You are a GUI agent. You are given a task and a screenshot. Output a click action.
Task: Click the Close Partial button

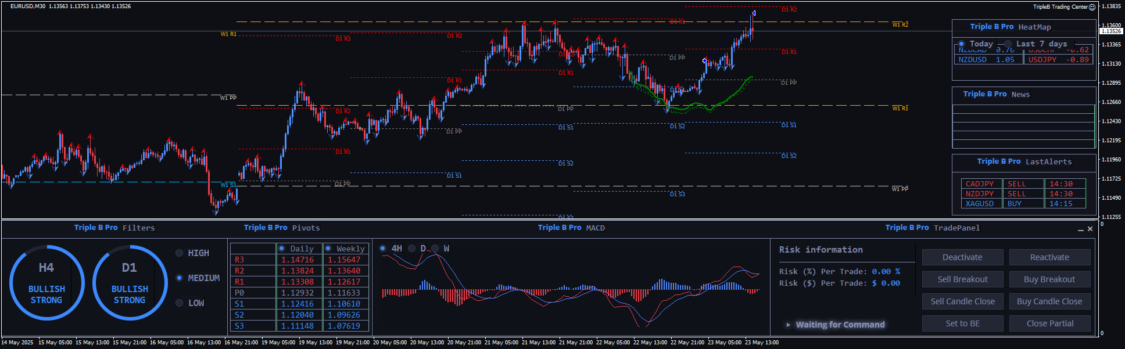[x=1049, y=323]
